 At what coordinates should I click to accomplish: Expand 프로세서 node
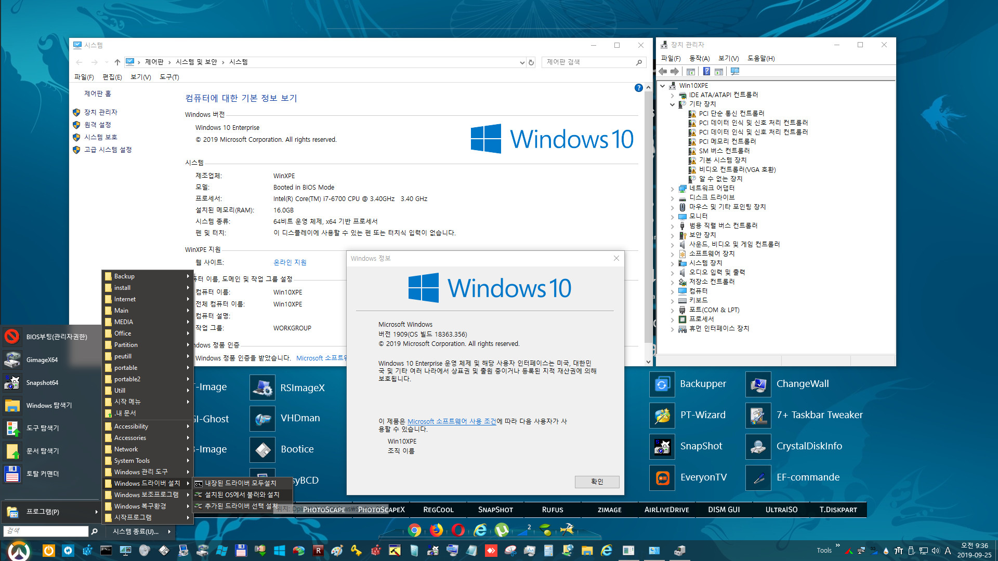672,319
